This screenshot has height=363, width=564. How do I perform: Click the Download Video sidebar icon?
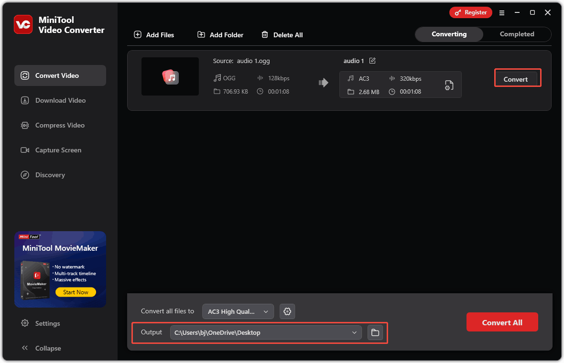click(x=25, y=100)
